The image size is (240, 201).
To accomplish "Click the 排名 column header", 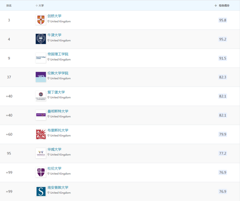I will [9, 6].
